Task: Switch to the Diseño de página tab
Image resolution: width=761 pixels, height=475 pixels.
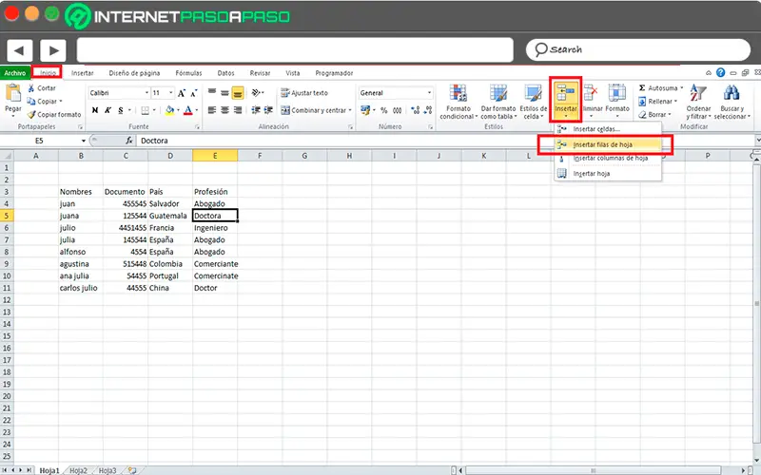Action: point(134,73)
